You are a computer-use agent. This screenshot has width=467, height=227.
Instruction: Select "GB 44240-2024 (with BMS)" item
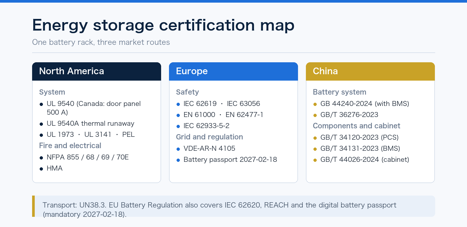pos(365,104)
